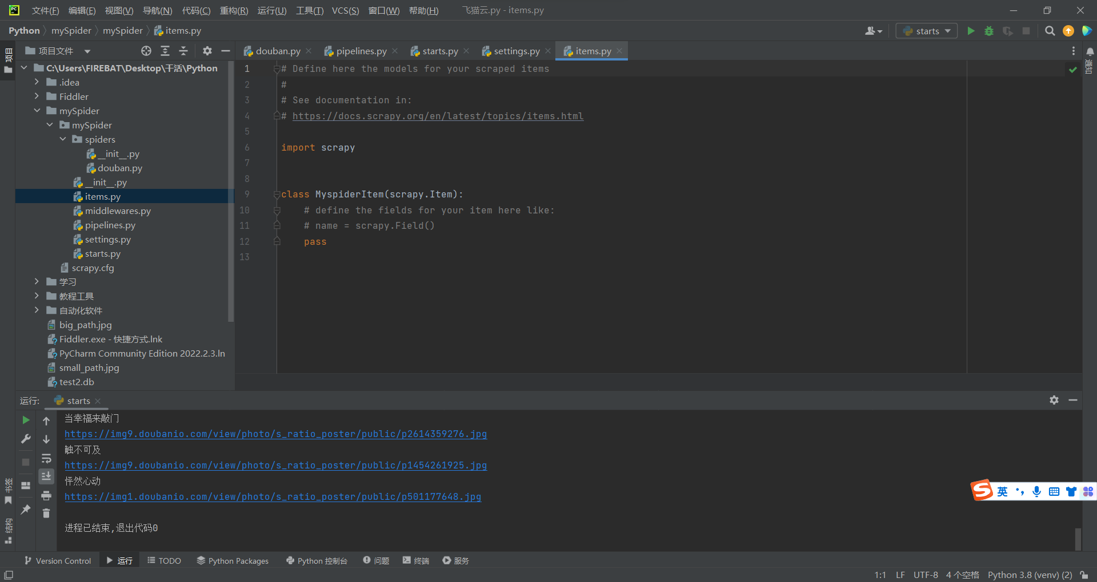Hide the Run panel with minus icon
The height and width of the screenshot is (582, 1097).
pyautogui.click(x=1073, y=400)
